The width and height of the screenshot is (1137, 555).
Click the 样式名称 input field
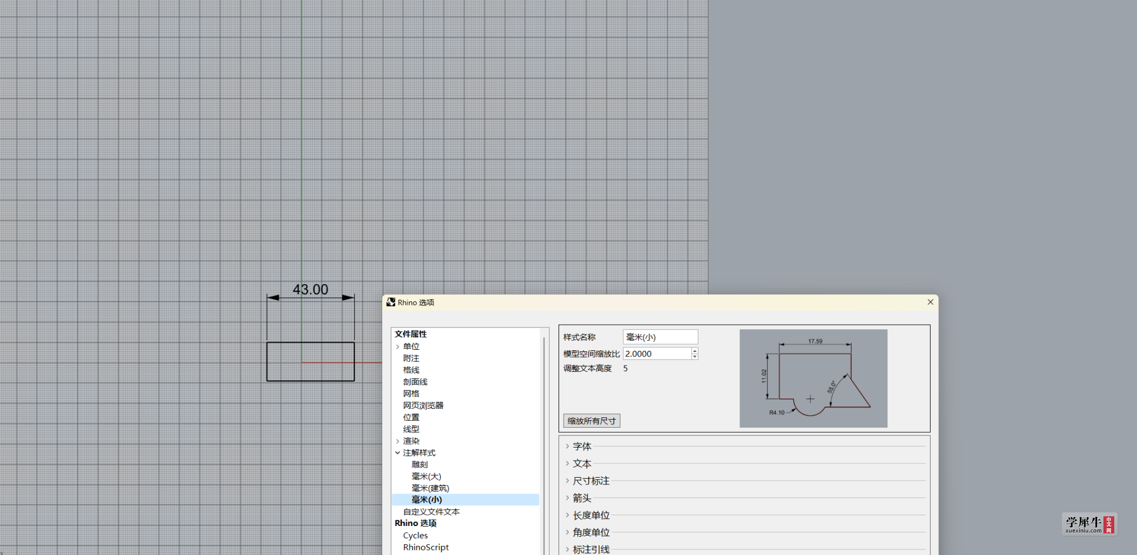(x=660, y=337)
